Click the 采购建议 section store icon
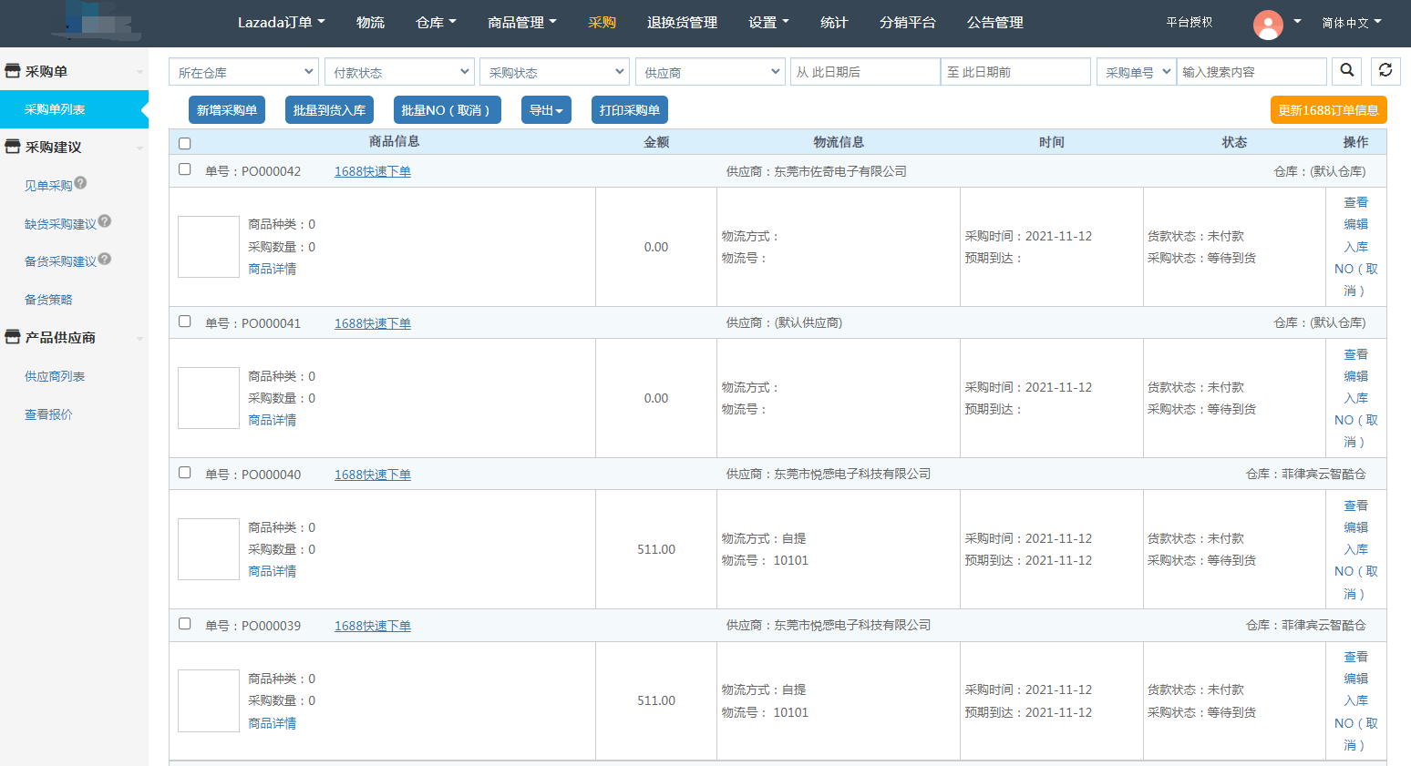This screenshot has width=1411, height=766. coord(13,147)
